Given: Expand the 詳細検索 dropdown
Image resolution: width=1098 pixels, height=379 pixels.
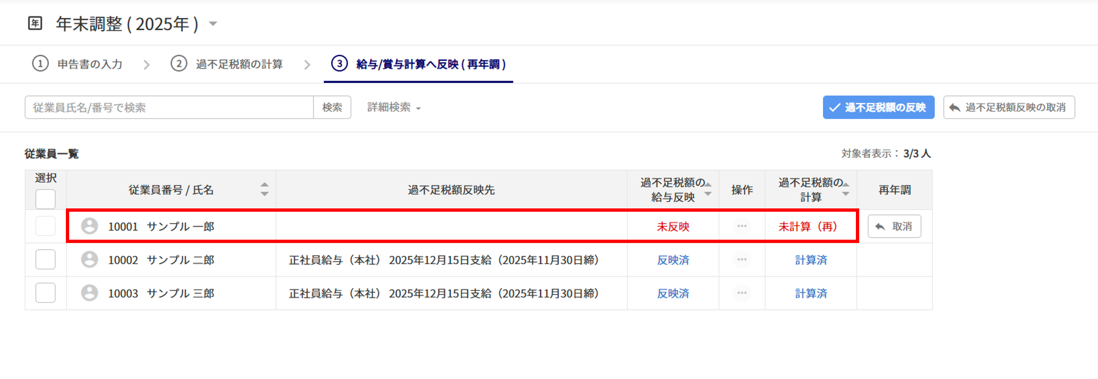Looking at the screenshot, I should click(x=394, y=108).
